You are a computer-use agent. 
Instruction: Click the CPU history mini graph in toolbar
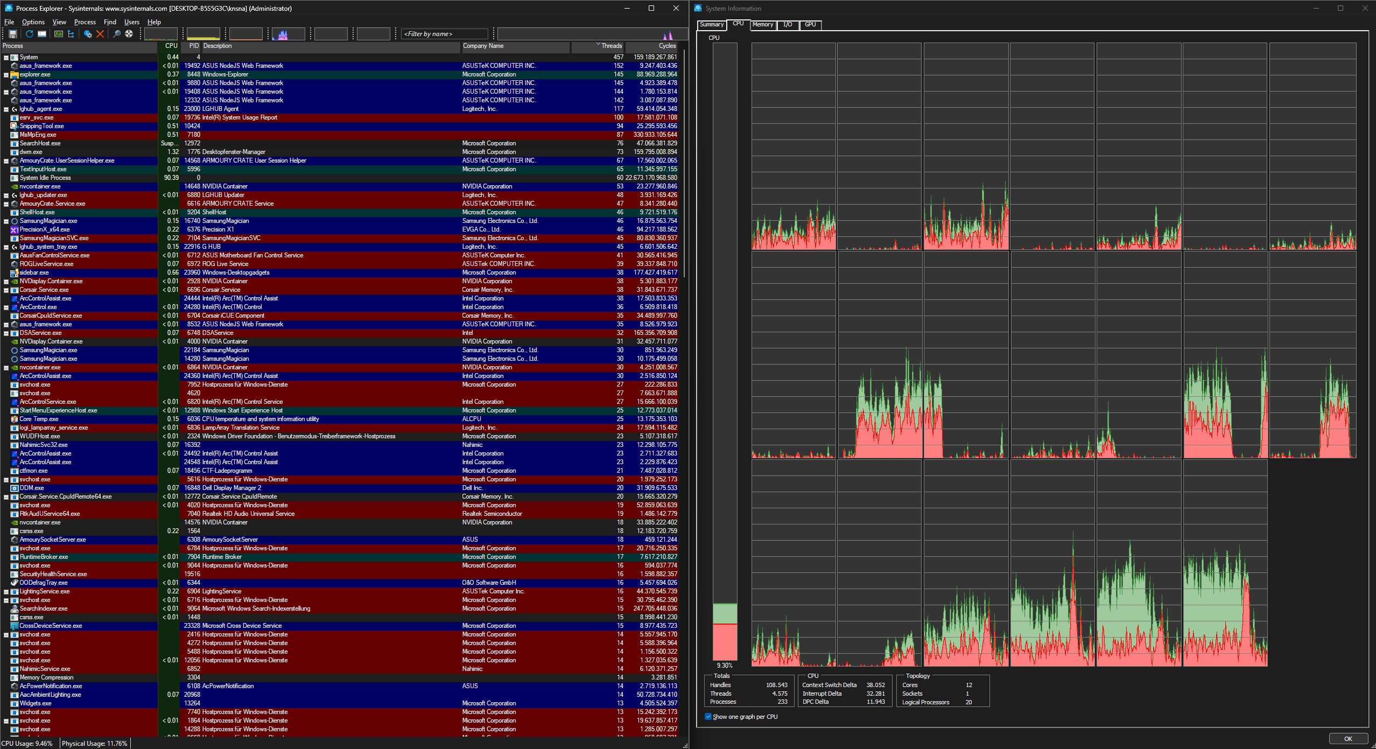pyautogui.click(x=160, y=33)
